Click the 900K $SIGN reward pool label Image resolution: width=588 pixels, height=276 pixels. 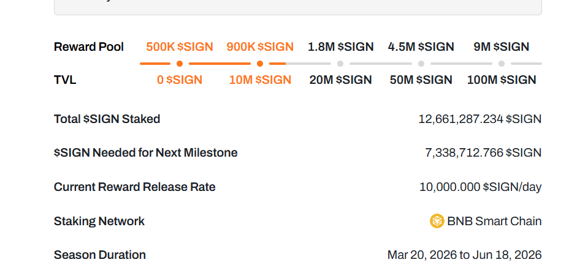(x=260, y=47)
